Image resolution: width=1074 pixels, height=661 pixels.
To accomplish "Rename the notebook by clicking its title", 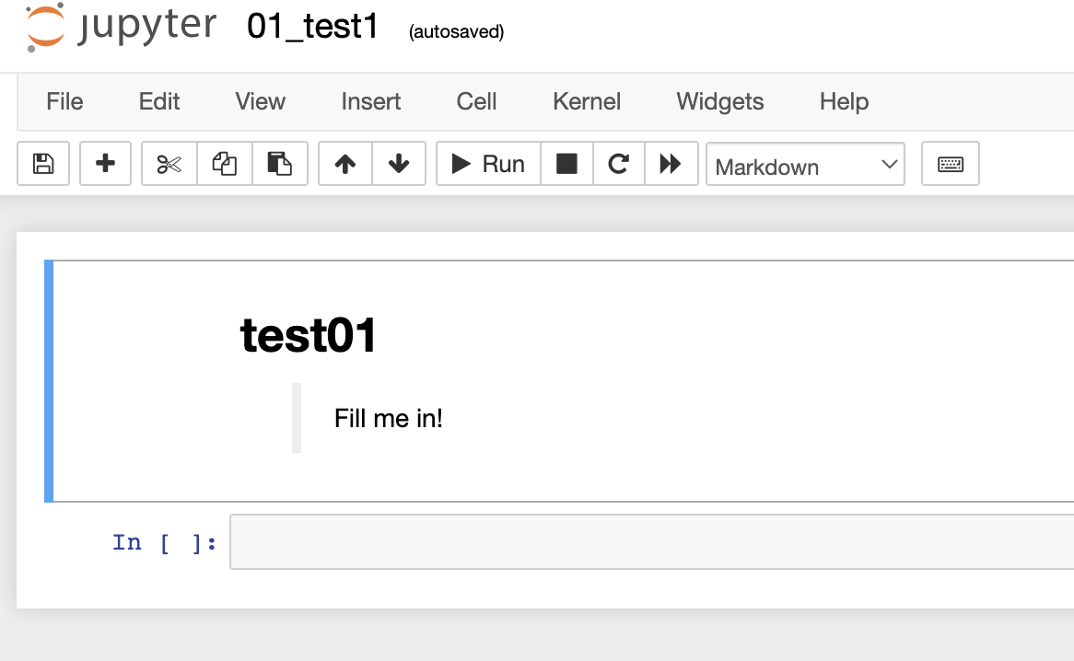I will pyautogui.click(x=310, y=27).
